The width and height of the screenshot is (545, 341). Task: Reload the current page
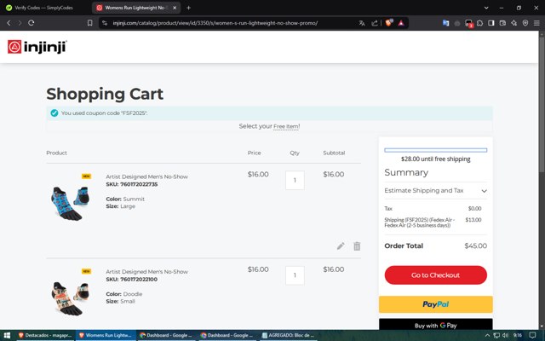32,23
